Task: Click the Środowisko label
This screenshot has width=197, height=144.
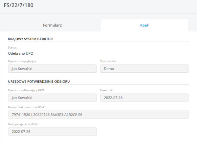Action: 108,61
